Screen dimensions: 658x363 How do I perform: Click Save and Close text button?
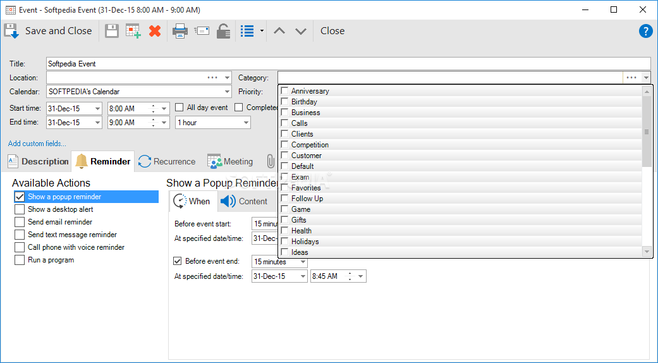(58, 31)
